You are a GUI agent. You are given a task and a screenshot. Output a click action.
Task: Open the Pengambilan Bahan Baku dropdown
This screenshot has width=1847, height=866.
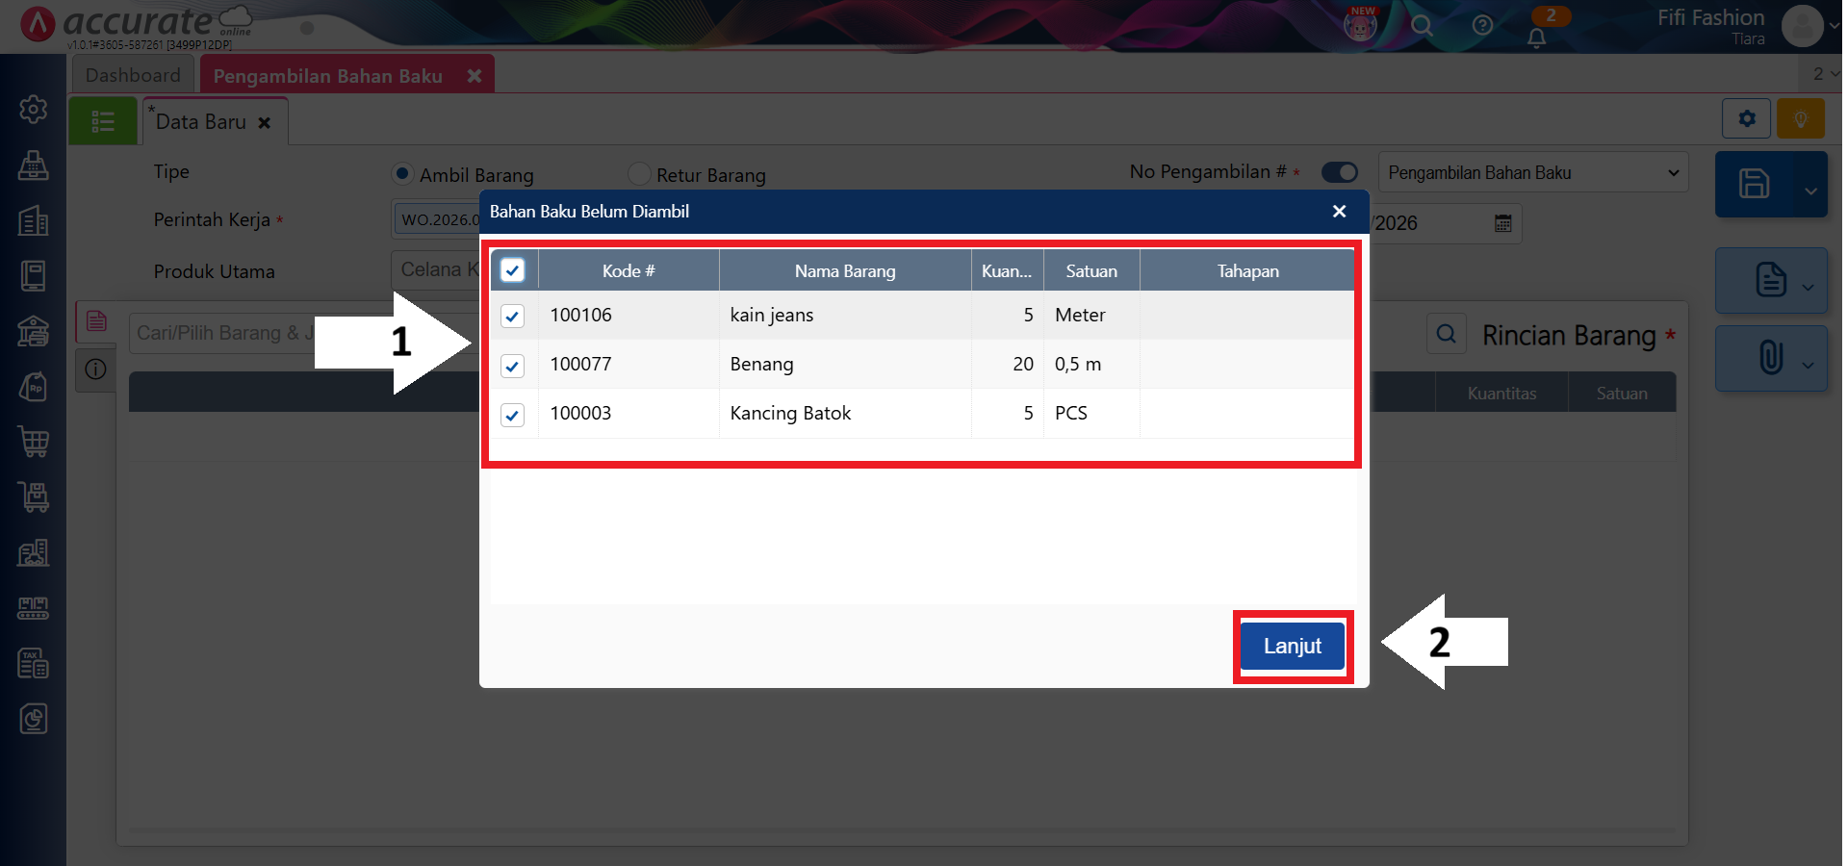pos(1532,173)
